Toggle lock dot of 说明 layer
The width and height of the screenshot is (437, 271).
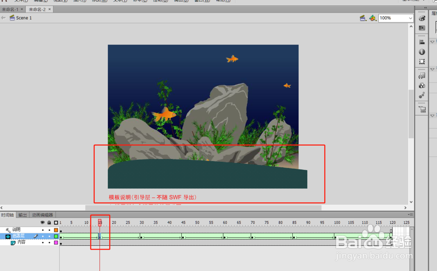coord(49,230)
